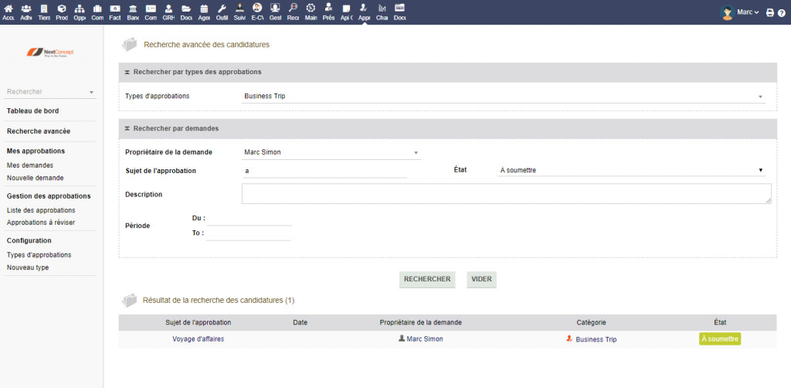Collapse the Rechercher par types des approbations section

(x=127, y=72)
